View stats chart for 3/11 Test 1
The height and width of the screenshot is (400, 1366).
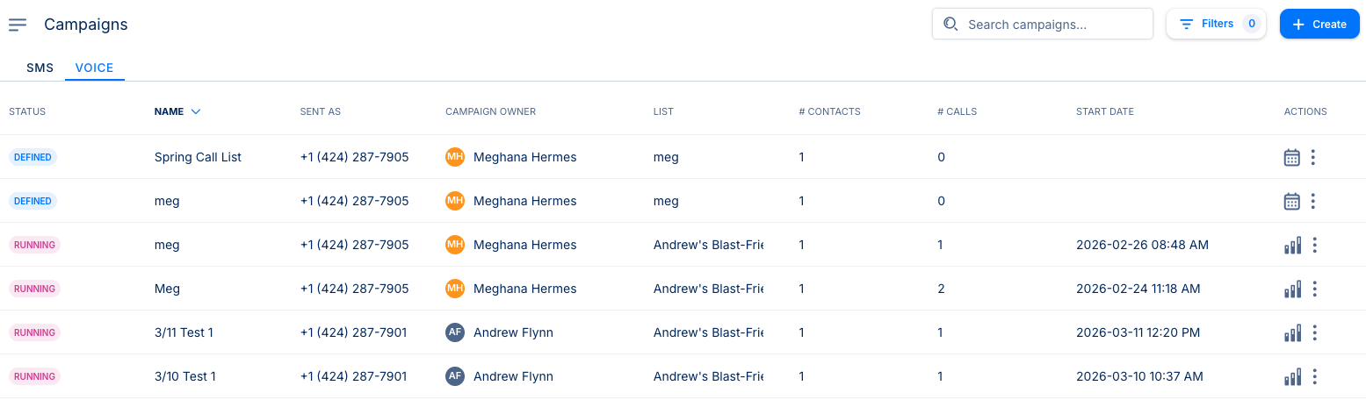click(1292, 333)
